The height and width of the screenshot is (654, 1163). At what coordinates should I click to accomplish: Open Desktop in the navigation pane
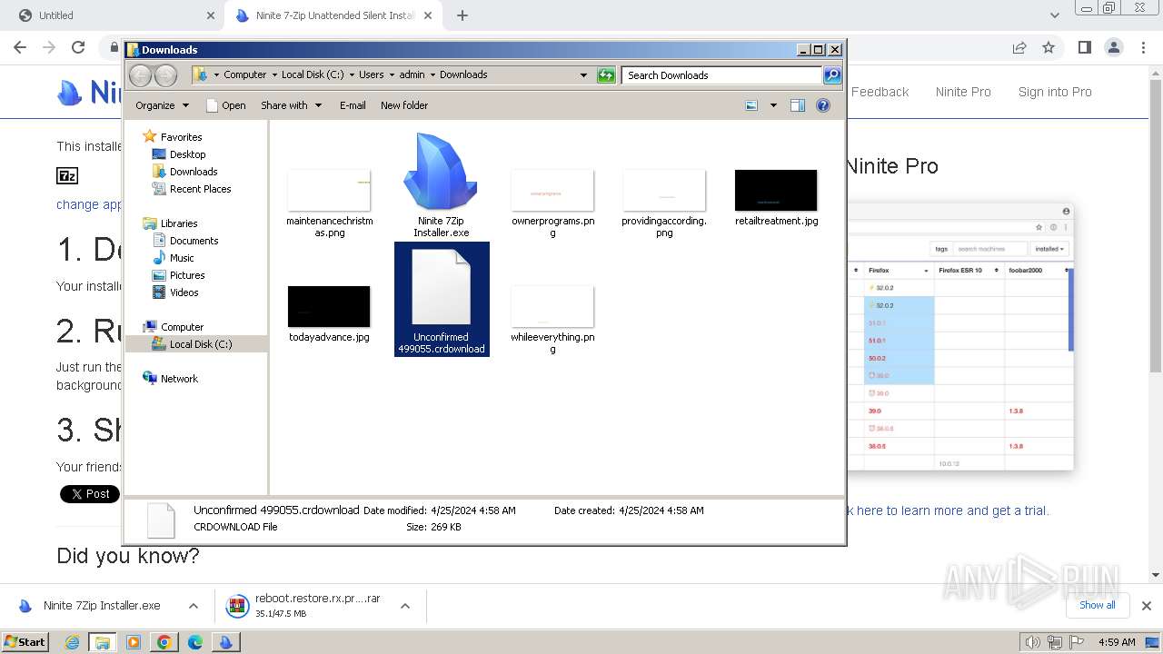pos(187,154)
